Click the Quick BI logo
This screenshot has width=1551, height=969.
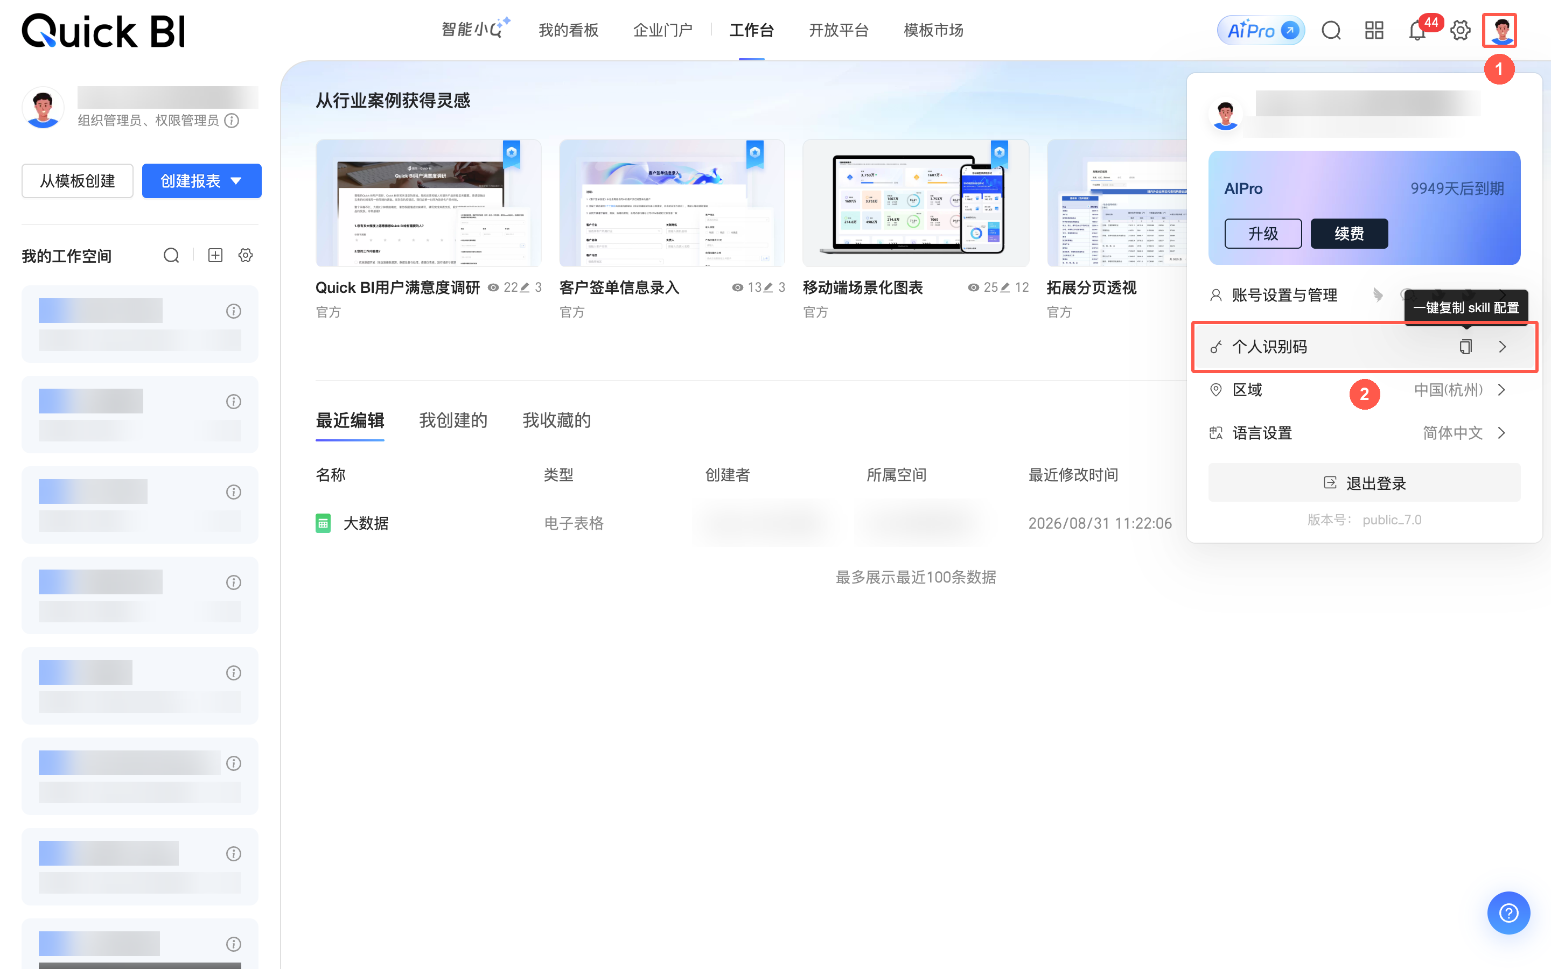(103, 31)
